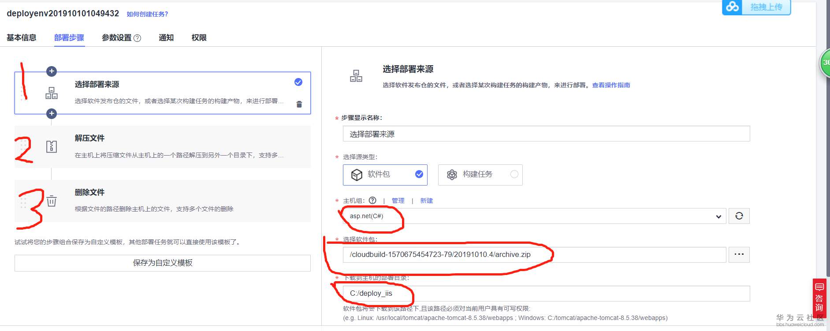
Task: Select the 解压文件 step card
Action: [163, 147]
